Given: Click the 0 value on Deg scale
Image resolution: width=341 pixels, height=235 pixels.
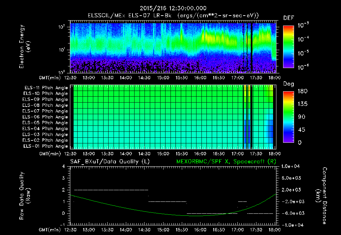Looking at the screenshot, I should coord(300,142).
